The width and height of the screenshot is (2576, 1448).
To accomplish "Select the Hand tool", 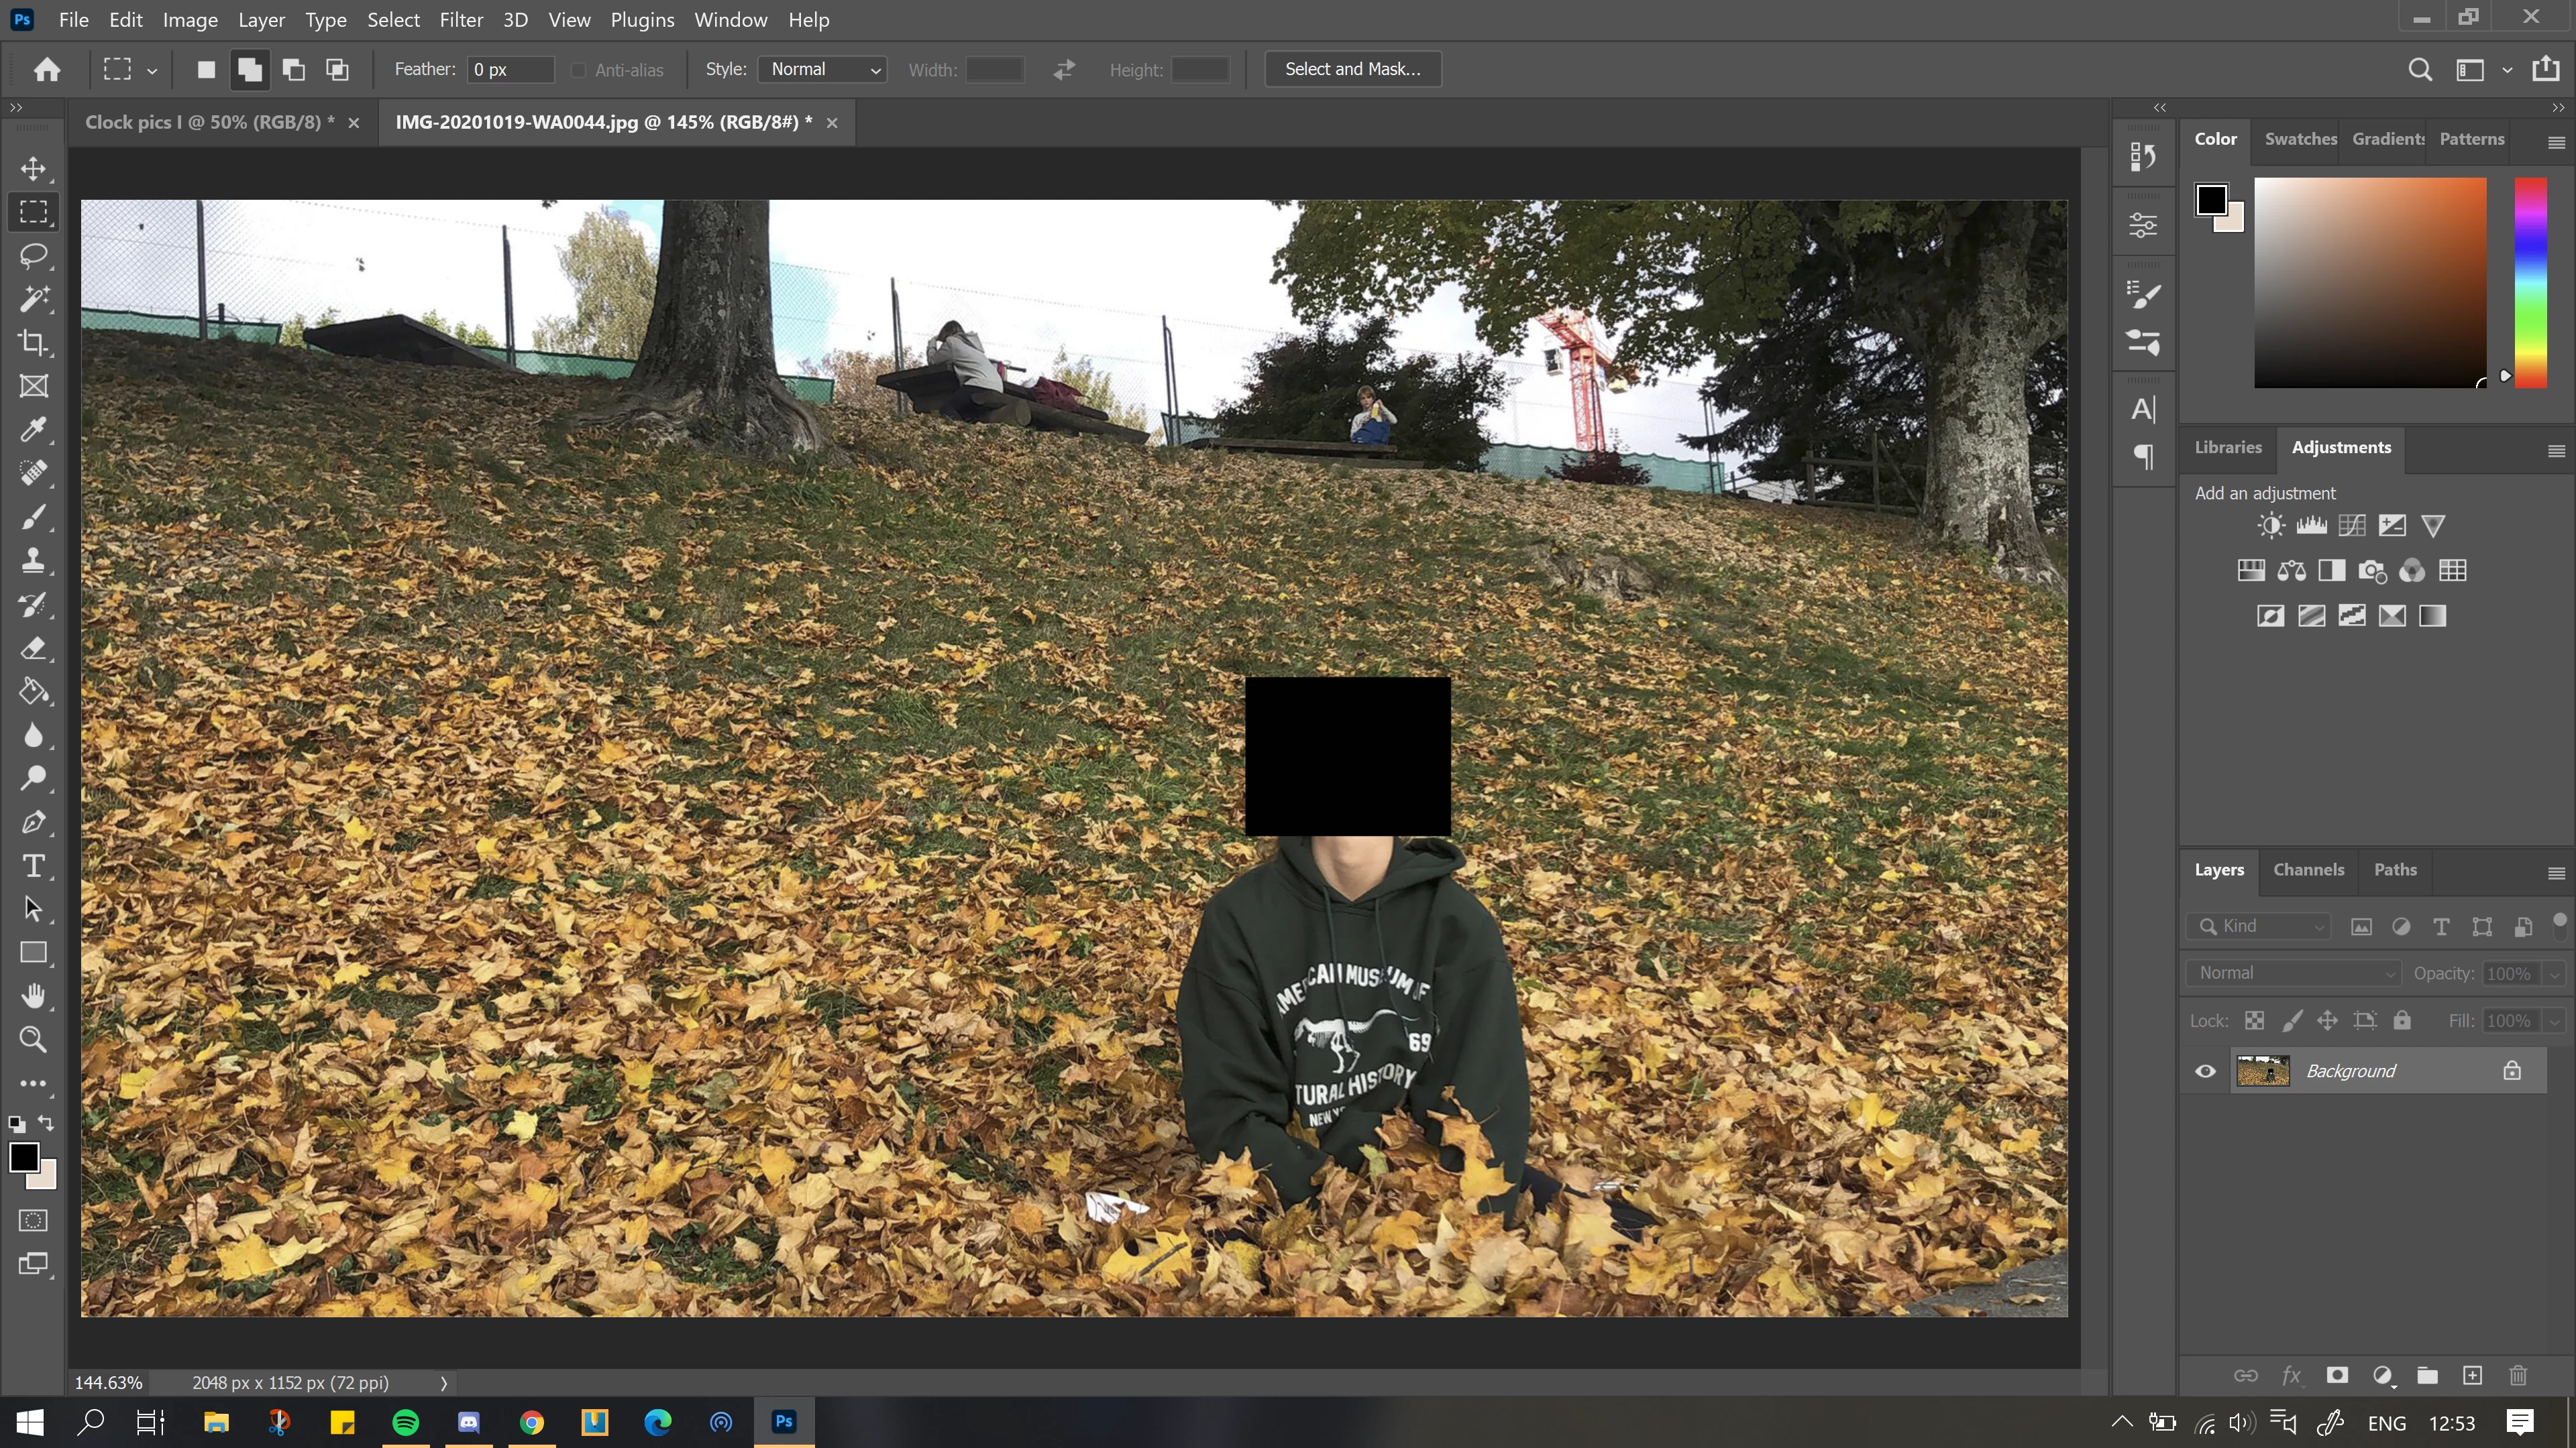I will point(33,995).
